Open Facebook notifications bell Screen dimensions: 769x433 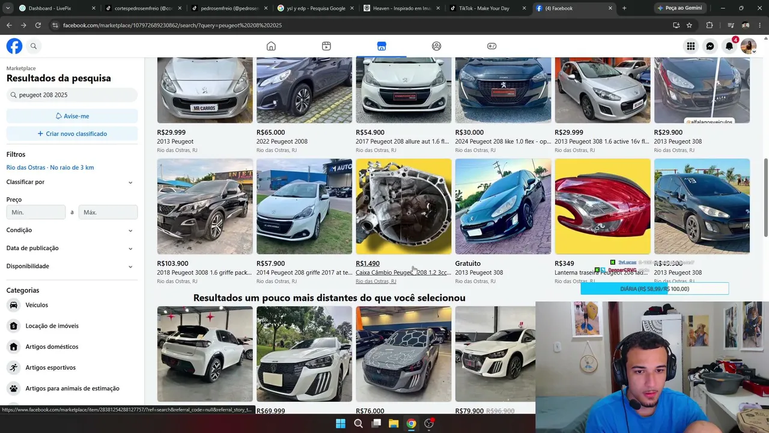click(729, 46)
